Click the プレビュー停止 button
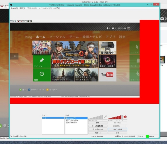167x144 pixels. point(117,130)
